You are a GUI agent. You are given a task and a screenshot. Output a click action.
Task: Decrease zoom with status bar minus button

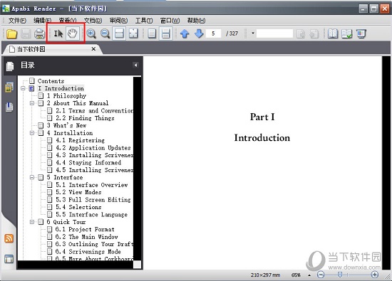(x=321, y=275)
